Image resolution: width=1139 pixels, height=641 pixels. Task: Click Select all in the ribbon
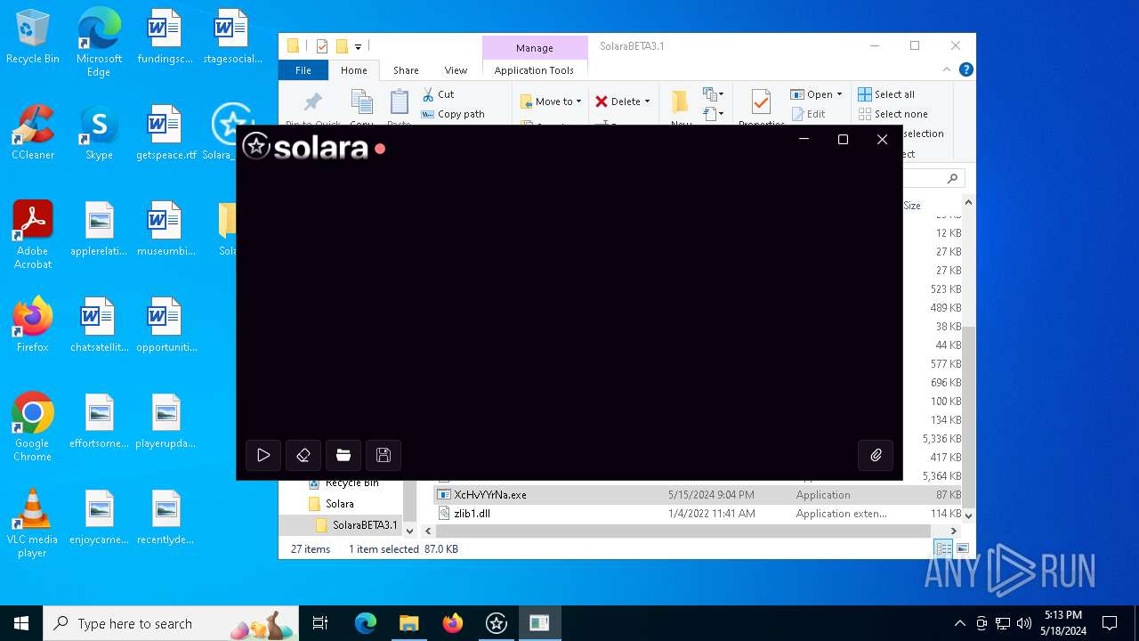click(886, 94)
